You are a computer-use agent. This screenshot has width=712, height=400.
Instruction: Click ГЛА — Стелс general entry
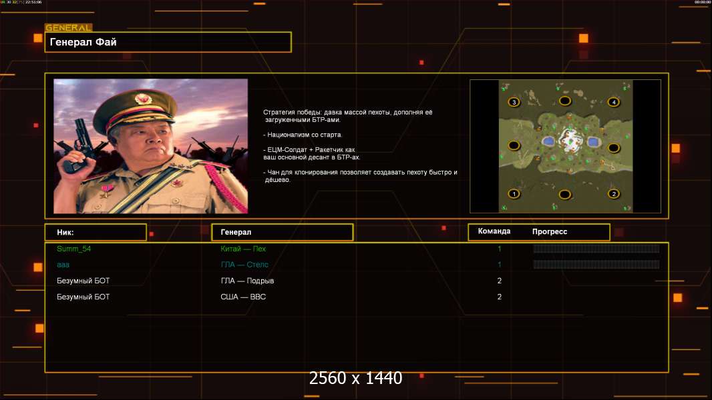pos(244,265)
